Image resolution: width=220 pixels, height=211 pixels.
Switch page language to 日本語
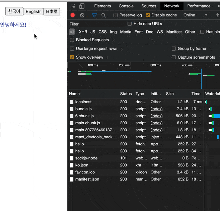point(52,11)
